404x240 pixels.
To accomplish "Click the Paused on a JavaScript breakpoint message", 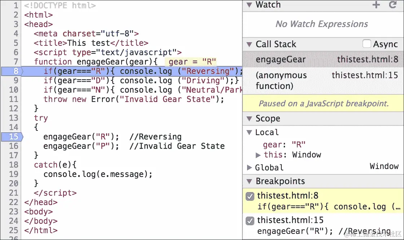I will (323, 103).
